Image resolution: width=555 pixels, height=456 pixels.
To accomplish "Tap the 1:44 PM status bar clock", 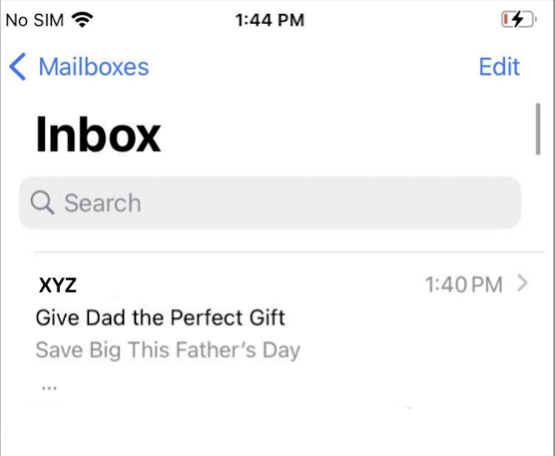I will click(x=269, y=20).
